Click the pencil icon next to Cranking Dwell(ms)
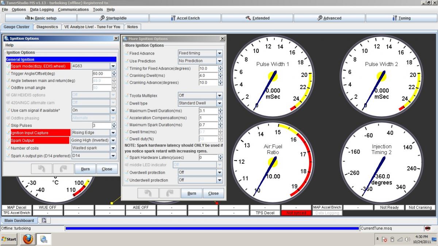This screenshot has height=246, width=438. tap(126, 75)
